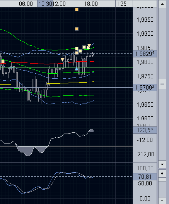Click the down-triangle marker near 12:00 candles
The image size is (169, 204).
point(63,60)
